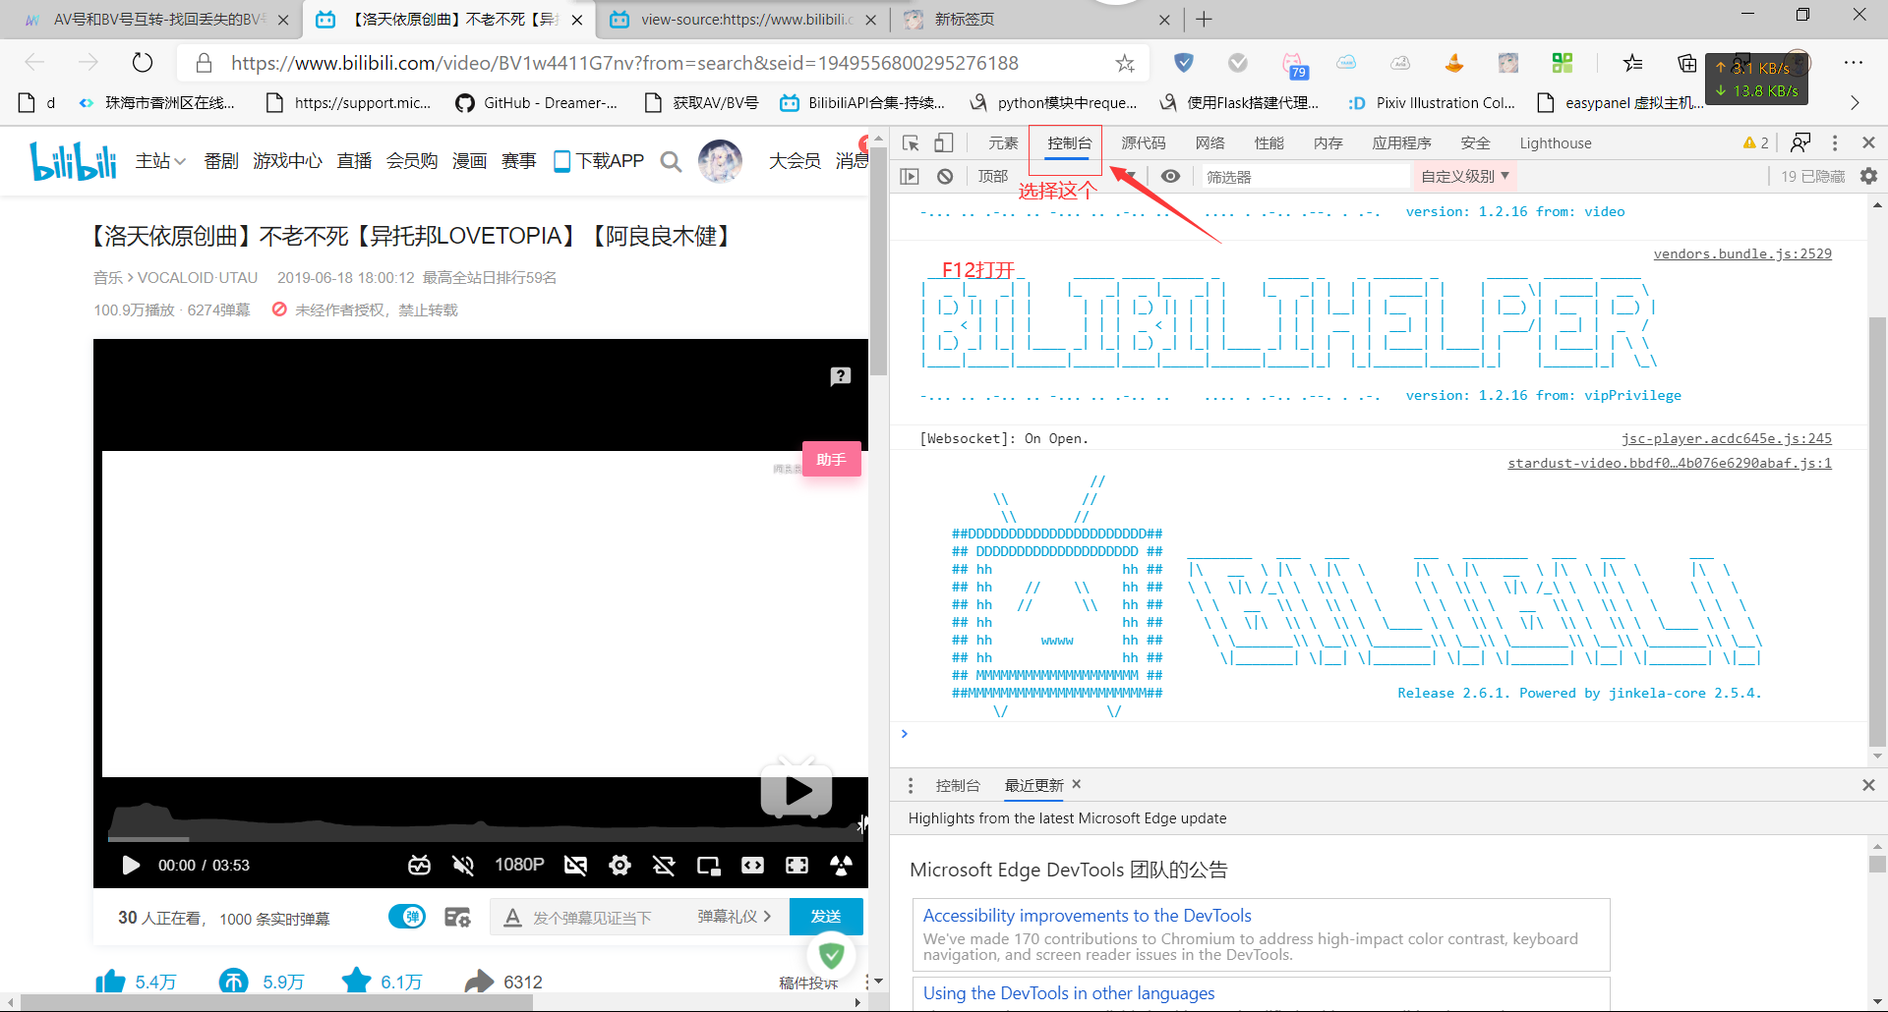
Task: Open the user avatar profile
Action: pyautogui.click(x=720, y=161)
